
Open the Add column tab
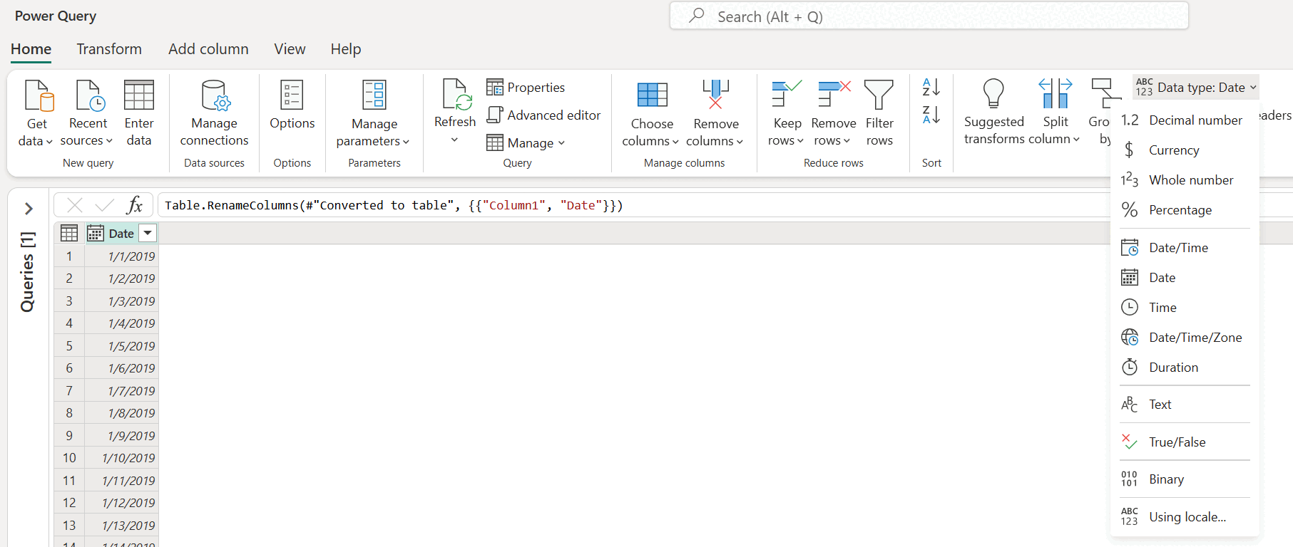point(208,49)
